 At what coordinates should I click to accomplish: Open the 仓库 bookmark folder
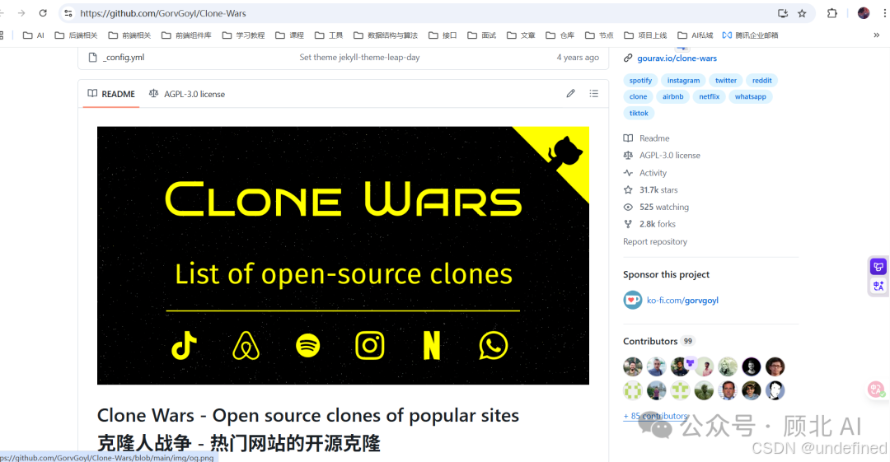point(560,35)
